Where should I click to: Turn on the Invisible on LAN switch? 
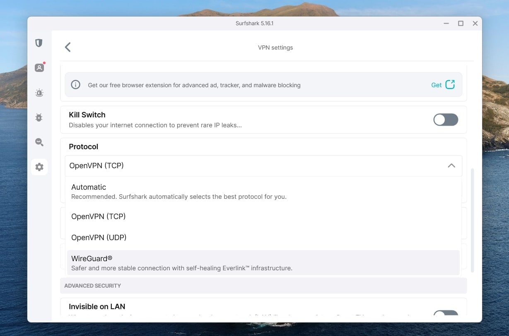[446, 314]
